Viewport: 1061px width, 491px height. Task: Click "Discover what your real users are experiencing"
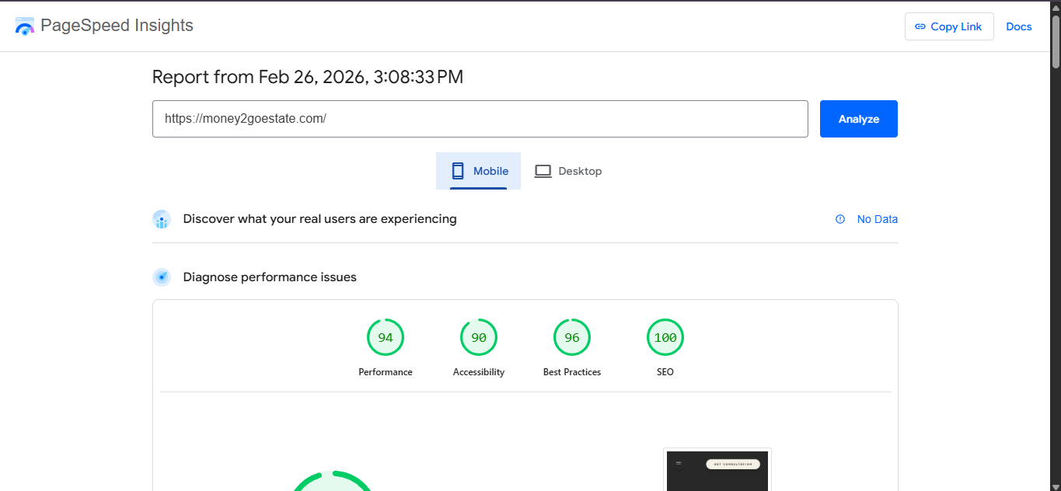click(320, 219)
